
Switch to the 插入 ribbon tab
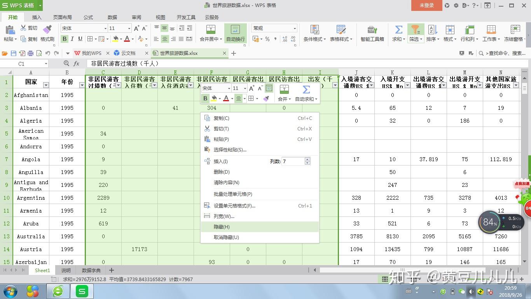click(x=37, y=17)
